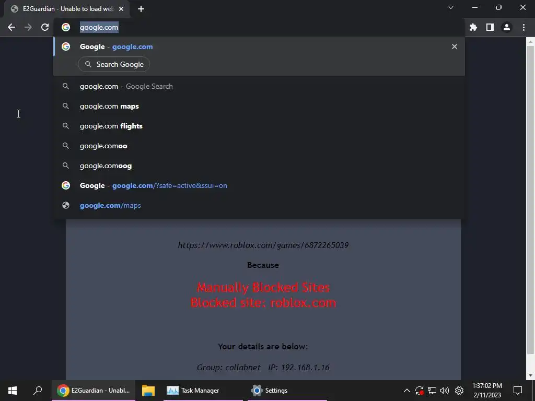Click the gear tray icon

[x=459, y=391]
